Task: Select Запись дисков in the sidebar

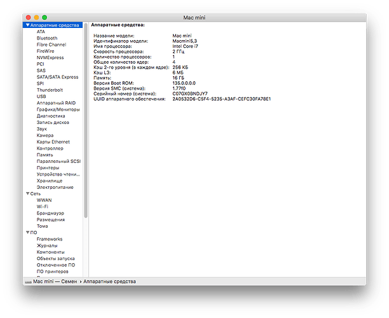Action: tap(53, 122)
